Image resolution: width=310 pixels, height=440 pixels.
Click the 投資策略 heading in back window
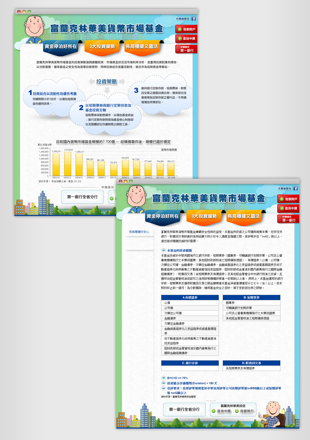(106, 82)
